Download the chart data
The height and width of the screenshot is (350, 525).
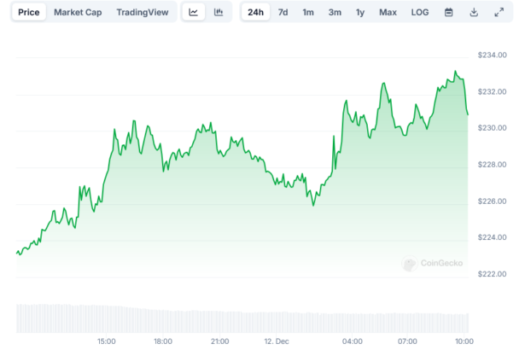point(474,13)
